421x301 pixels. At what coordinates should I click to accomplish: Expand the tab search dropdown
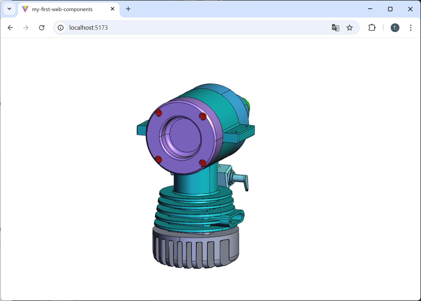(9, 9)
